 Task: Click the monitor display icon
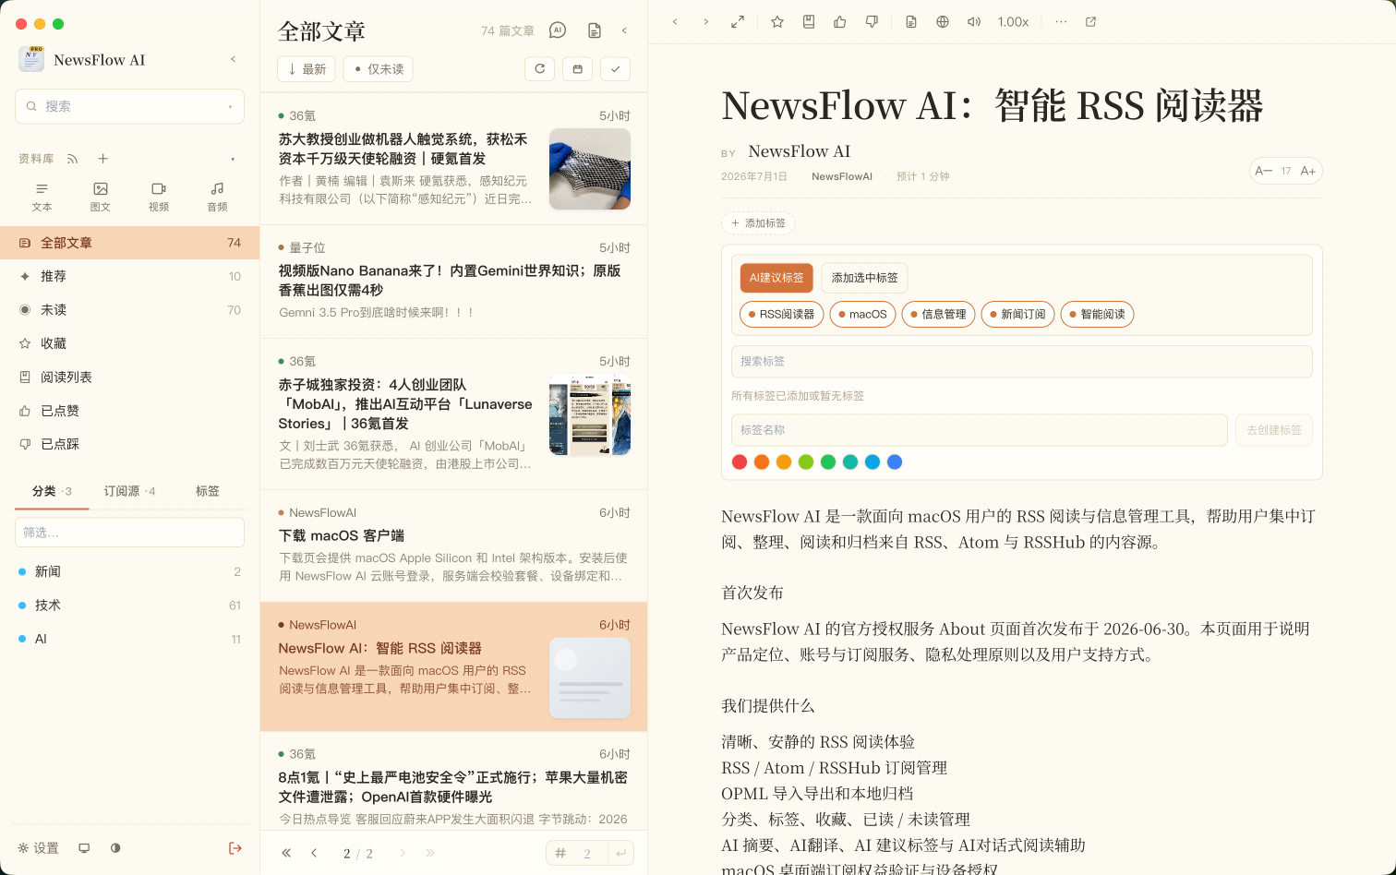tap(84, 848)
